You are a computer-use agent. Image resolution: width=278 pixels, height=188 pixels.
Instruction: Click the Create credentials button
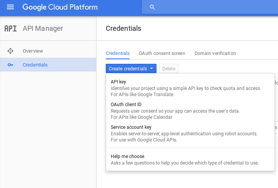tap(131, 68)
